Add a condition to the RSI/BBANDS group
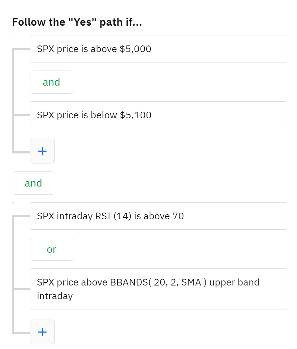The width and height of the screenshot is (297, 349). click(x=42, y=332)
